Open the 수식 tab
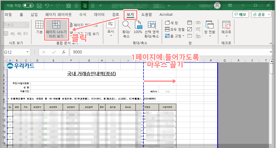The image size is (276, 148). click(x=83, y=14)
